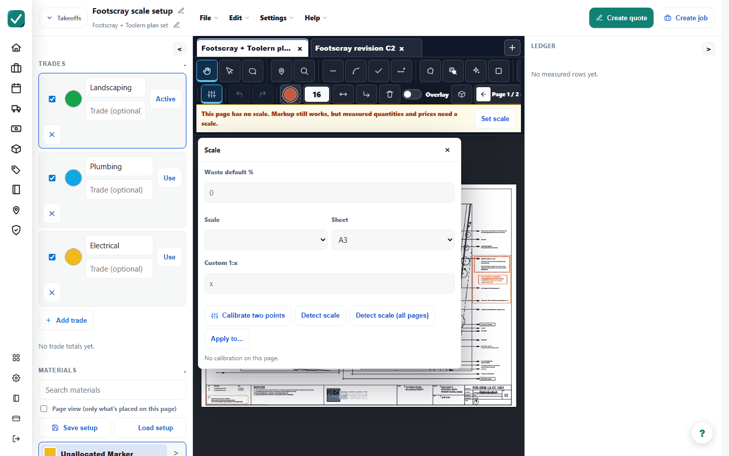This screenshot has height=456, width=729.
Task: Select the AI sparkle tool
Action: pyautogui.click(x=476, y=71)
